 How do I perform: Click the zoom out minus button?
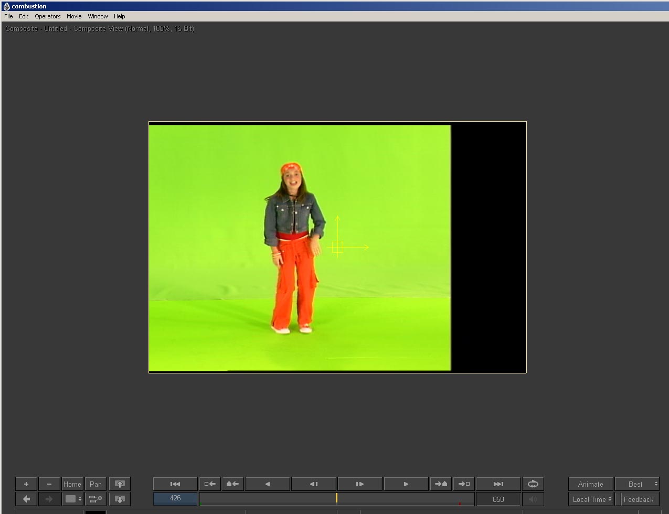49,484
